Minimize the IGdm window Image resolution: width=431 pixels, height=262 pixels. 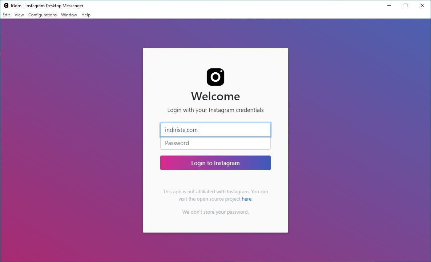pyautogui.click(x=389, y=5)
